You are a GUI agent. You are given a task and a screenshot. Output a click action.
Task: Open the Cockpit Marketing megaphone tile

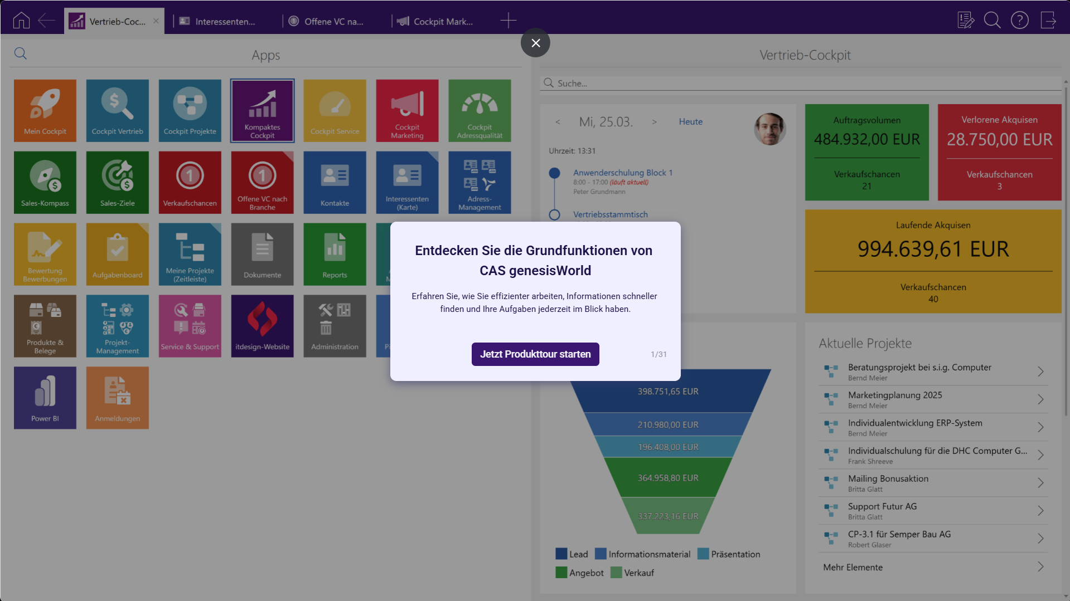point(408,110)
